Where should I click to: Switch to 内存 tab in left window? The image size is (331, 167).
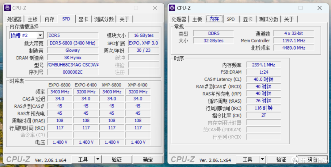49,19
